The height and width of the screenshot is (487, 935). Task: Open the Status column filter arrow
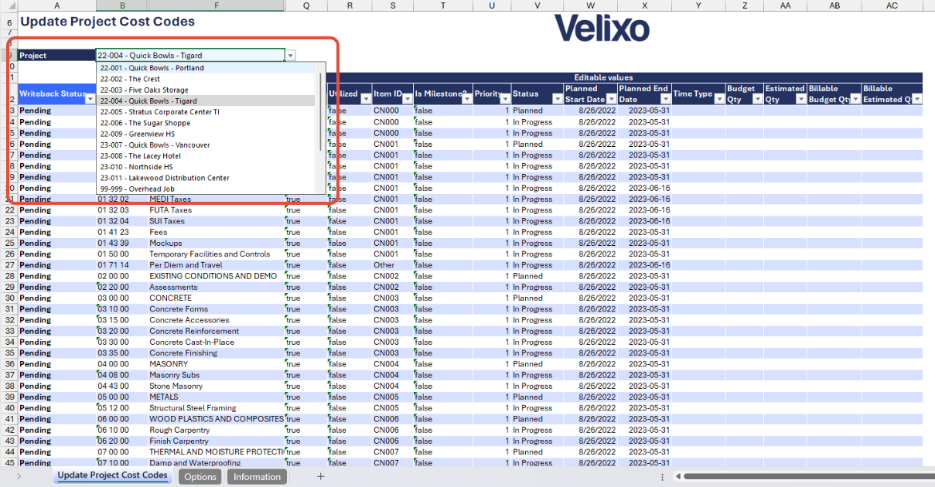click(x=557, y=100)
